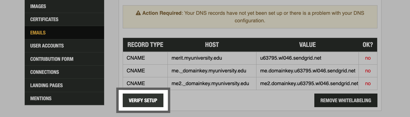Click the OK? column header

[x=368, y=45]
